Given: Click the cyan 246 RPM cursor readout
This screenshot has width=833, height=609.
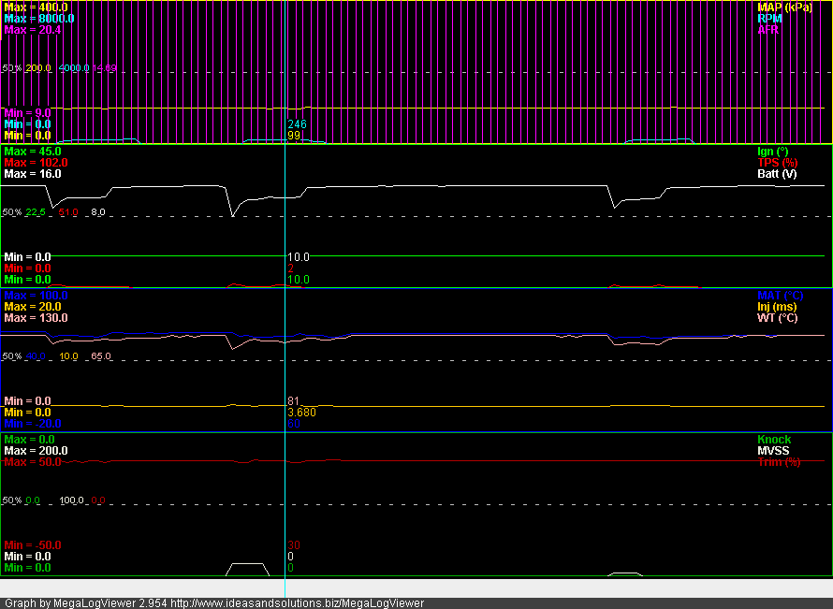Looking at the screenshot, I should pos(297,124).
